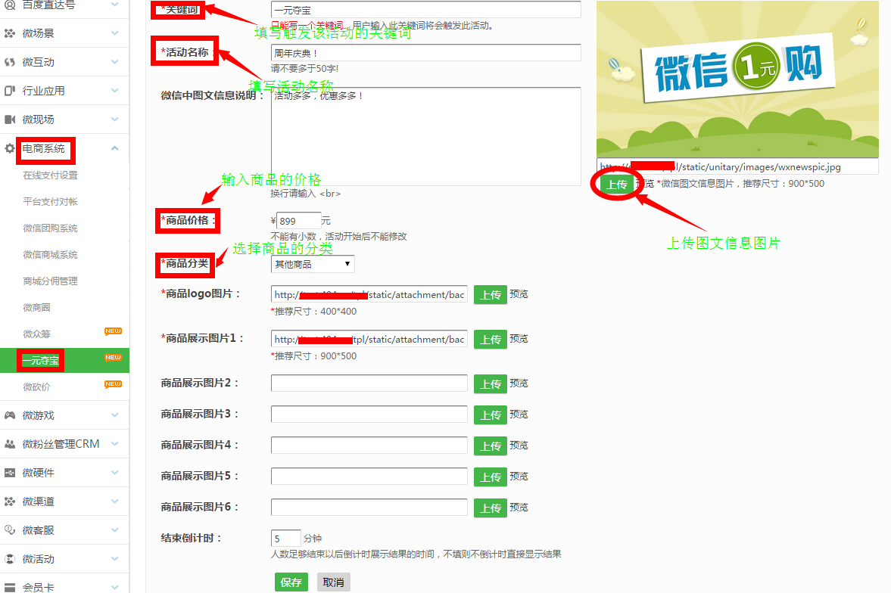
Task: Click the 微互动 sidebar icon
Action: (10, 63)
